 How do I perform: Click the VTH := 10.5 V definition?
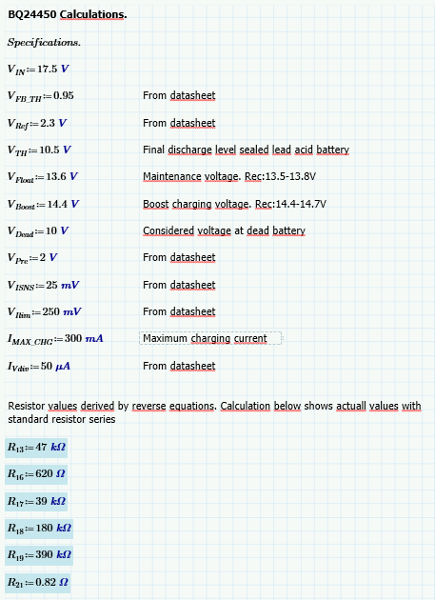pos(39,150)
